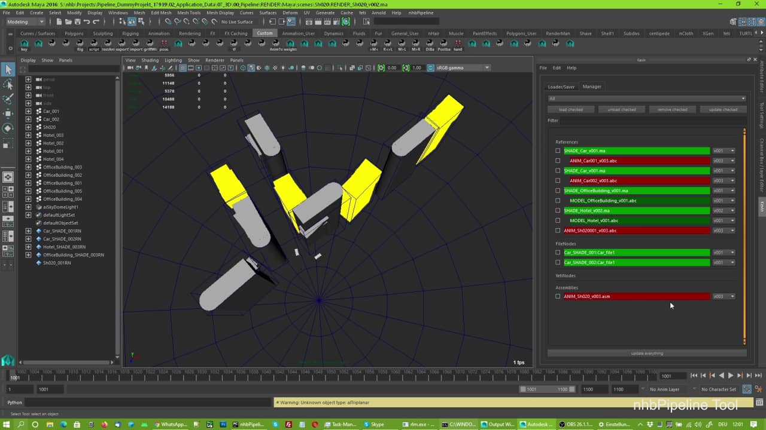
Task: Click the 'script' shelf icon
Action: (x=94, y=45)
